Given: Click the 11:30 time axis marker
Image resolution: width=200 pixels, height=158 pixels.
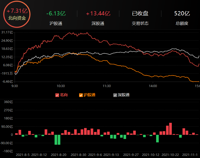Looking at the screenshot, I should click(x=107, y=86).
